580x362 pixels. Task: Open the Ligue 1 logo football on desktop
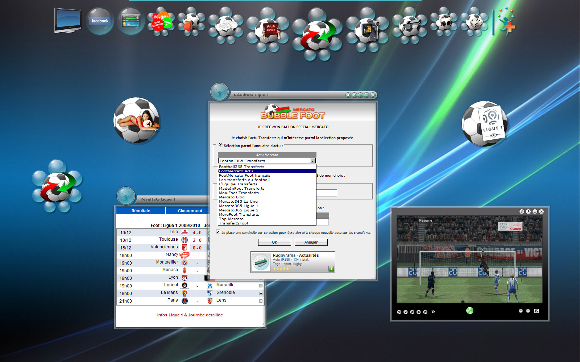[484, 123]
